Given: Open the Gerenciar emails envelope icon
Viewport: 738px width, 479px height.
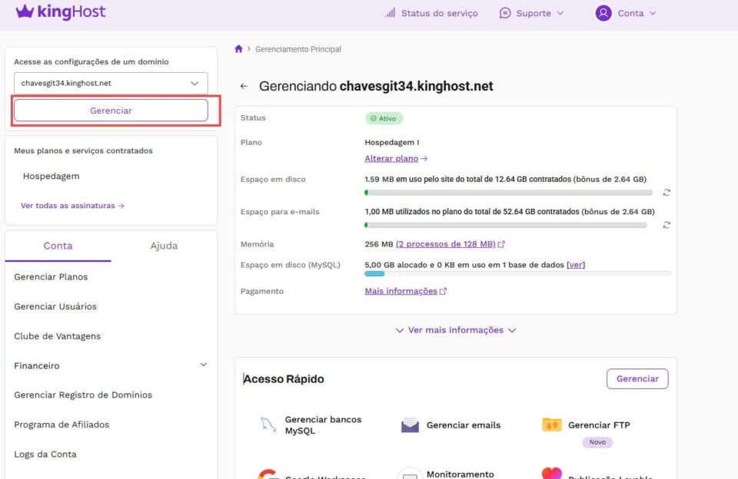Looking at the screenshot, I should [x=410, y=425].
